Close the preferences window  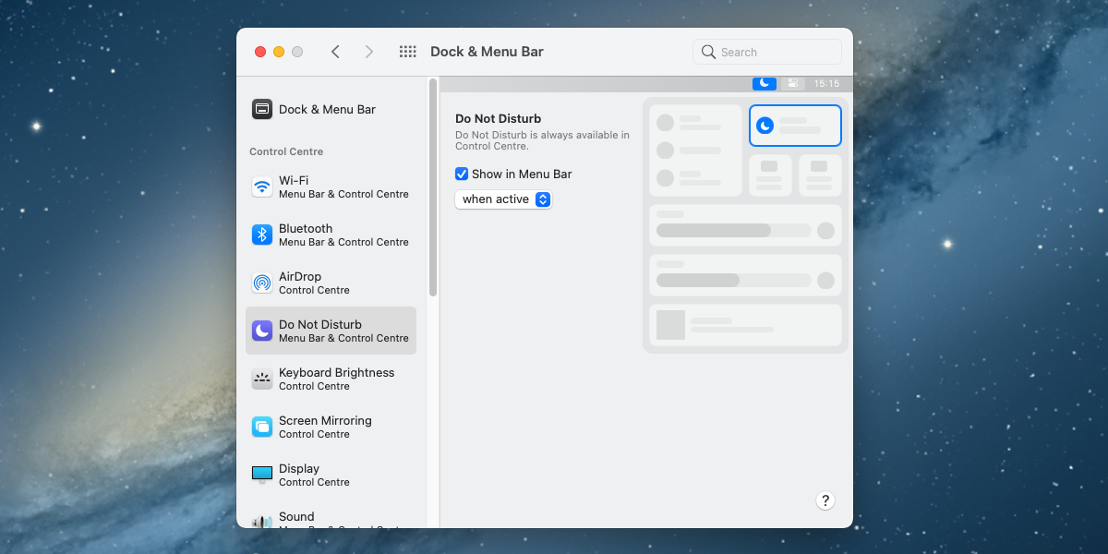tap(260, 52)
